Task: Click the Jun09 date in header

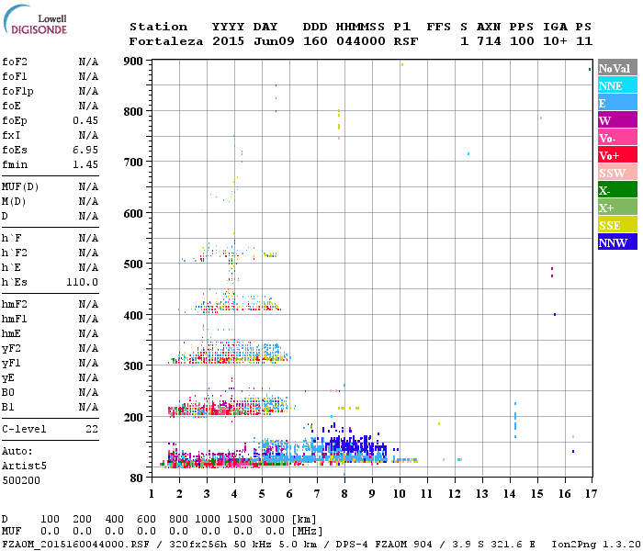Action: (274, 41)
